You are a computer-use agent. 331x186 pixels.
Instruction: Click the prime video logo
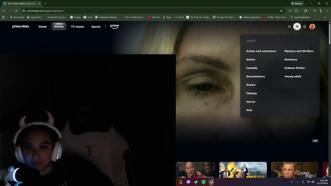20,26
